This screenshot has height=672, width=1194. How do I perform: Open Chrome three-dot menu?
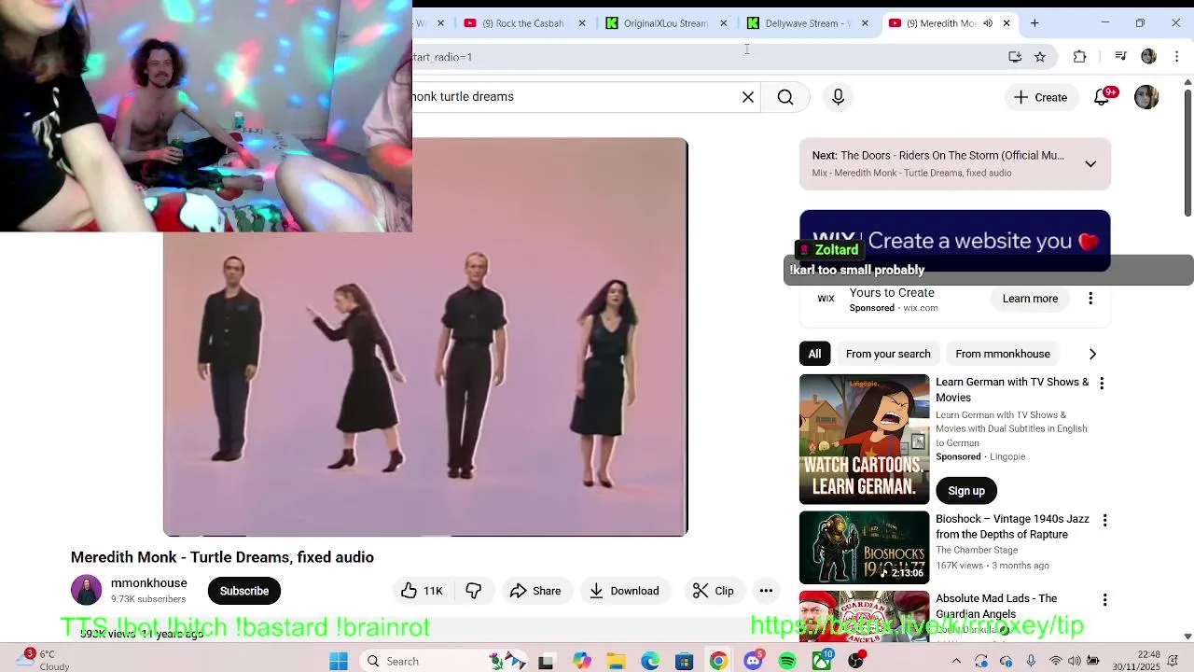(x=1177, y=57)
